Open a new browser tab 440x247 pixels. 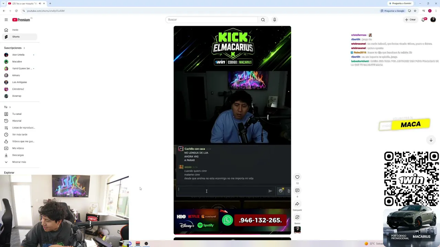point(50,3)
